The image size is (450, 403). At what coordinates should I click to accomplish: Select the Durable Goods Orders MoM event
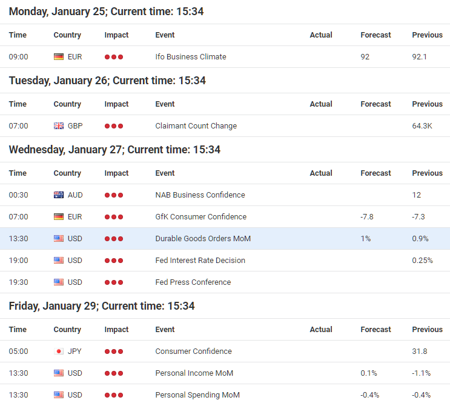click(203, 238)
